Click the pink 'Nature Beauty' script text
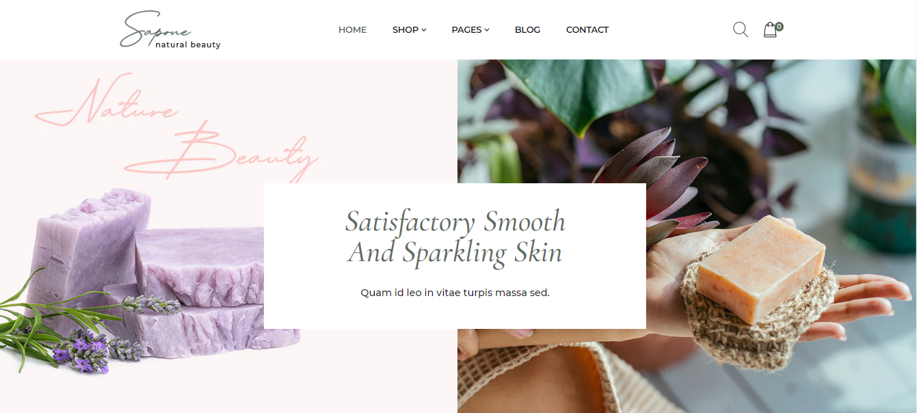917x413 pixels. (x=176, y=128)
